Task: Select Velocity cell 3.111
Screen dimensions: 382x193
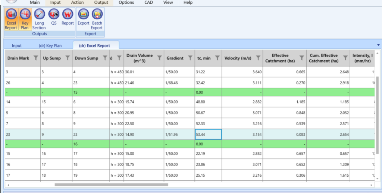Action: [x=242, y=83]
